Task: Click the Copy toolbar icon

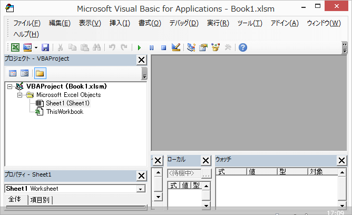Action: (72, 47)
